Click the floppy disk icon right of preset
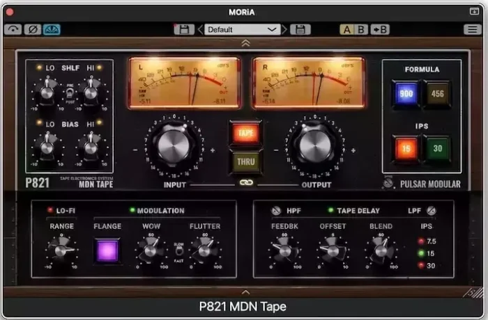The height and width of the screenshot is (320, 488). [x=300, y=29]
